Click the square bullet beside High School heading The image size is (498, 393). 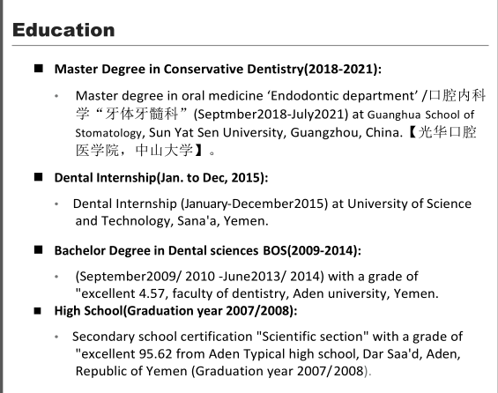38,311
